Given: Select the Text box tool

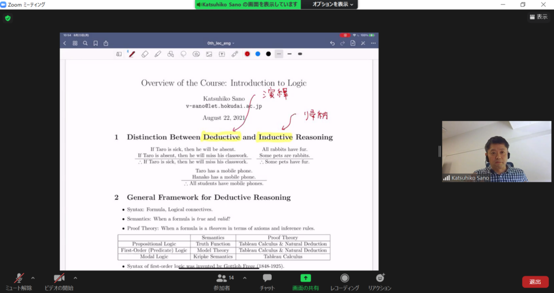Looking at the screenshot, I should 222,54.
